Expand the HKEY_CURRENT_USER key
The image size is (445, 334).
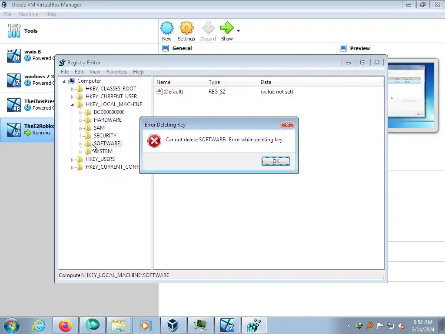tap(72, 97)
